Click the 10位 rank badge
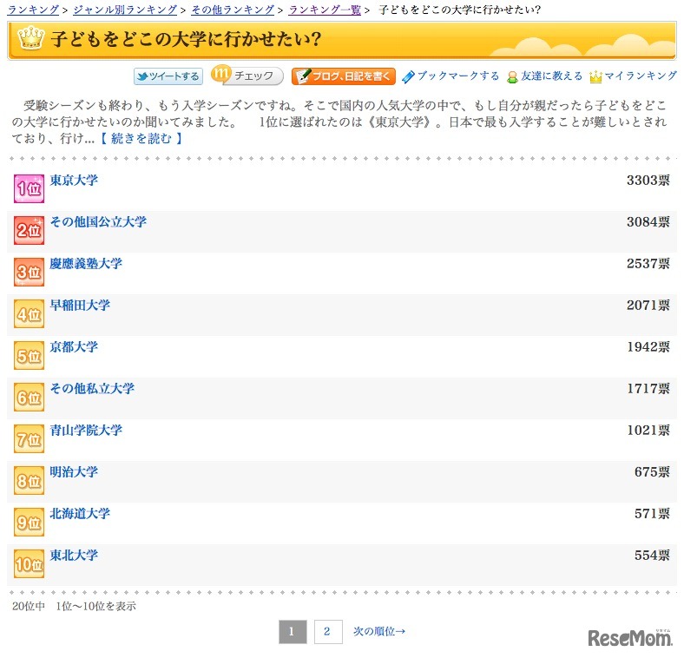684x658 pixels. pos(29,563)
